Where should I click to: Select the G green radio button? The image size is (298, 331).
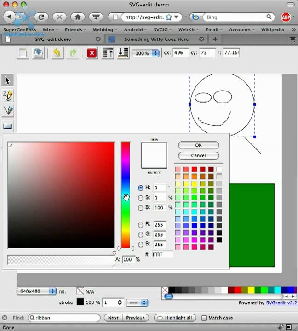click(140, 234)
